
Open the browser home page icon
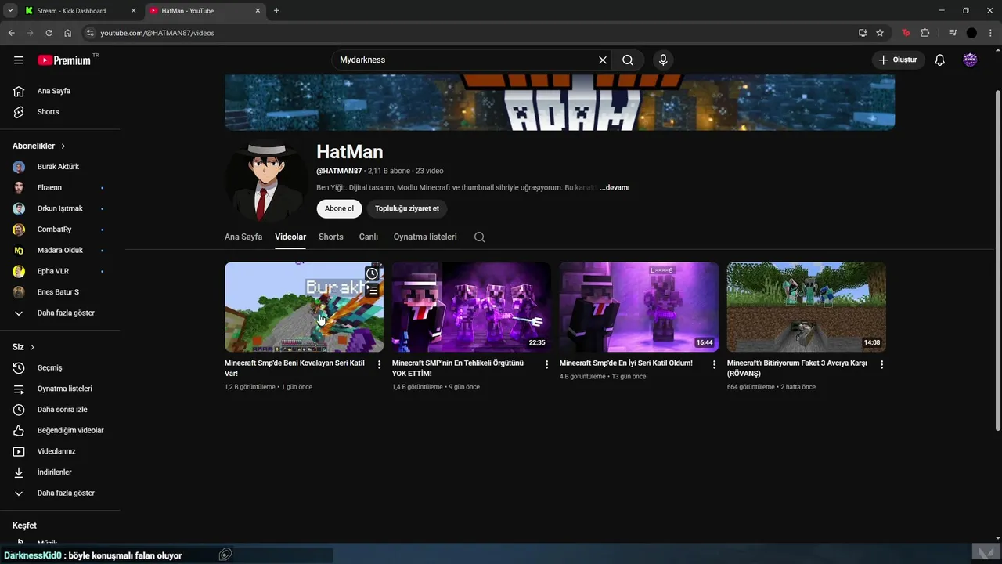[x=68, y=33]
